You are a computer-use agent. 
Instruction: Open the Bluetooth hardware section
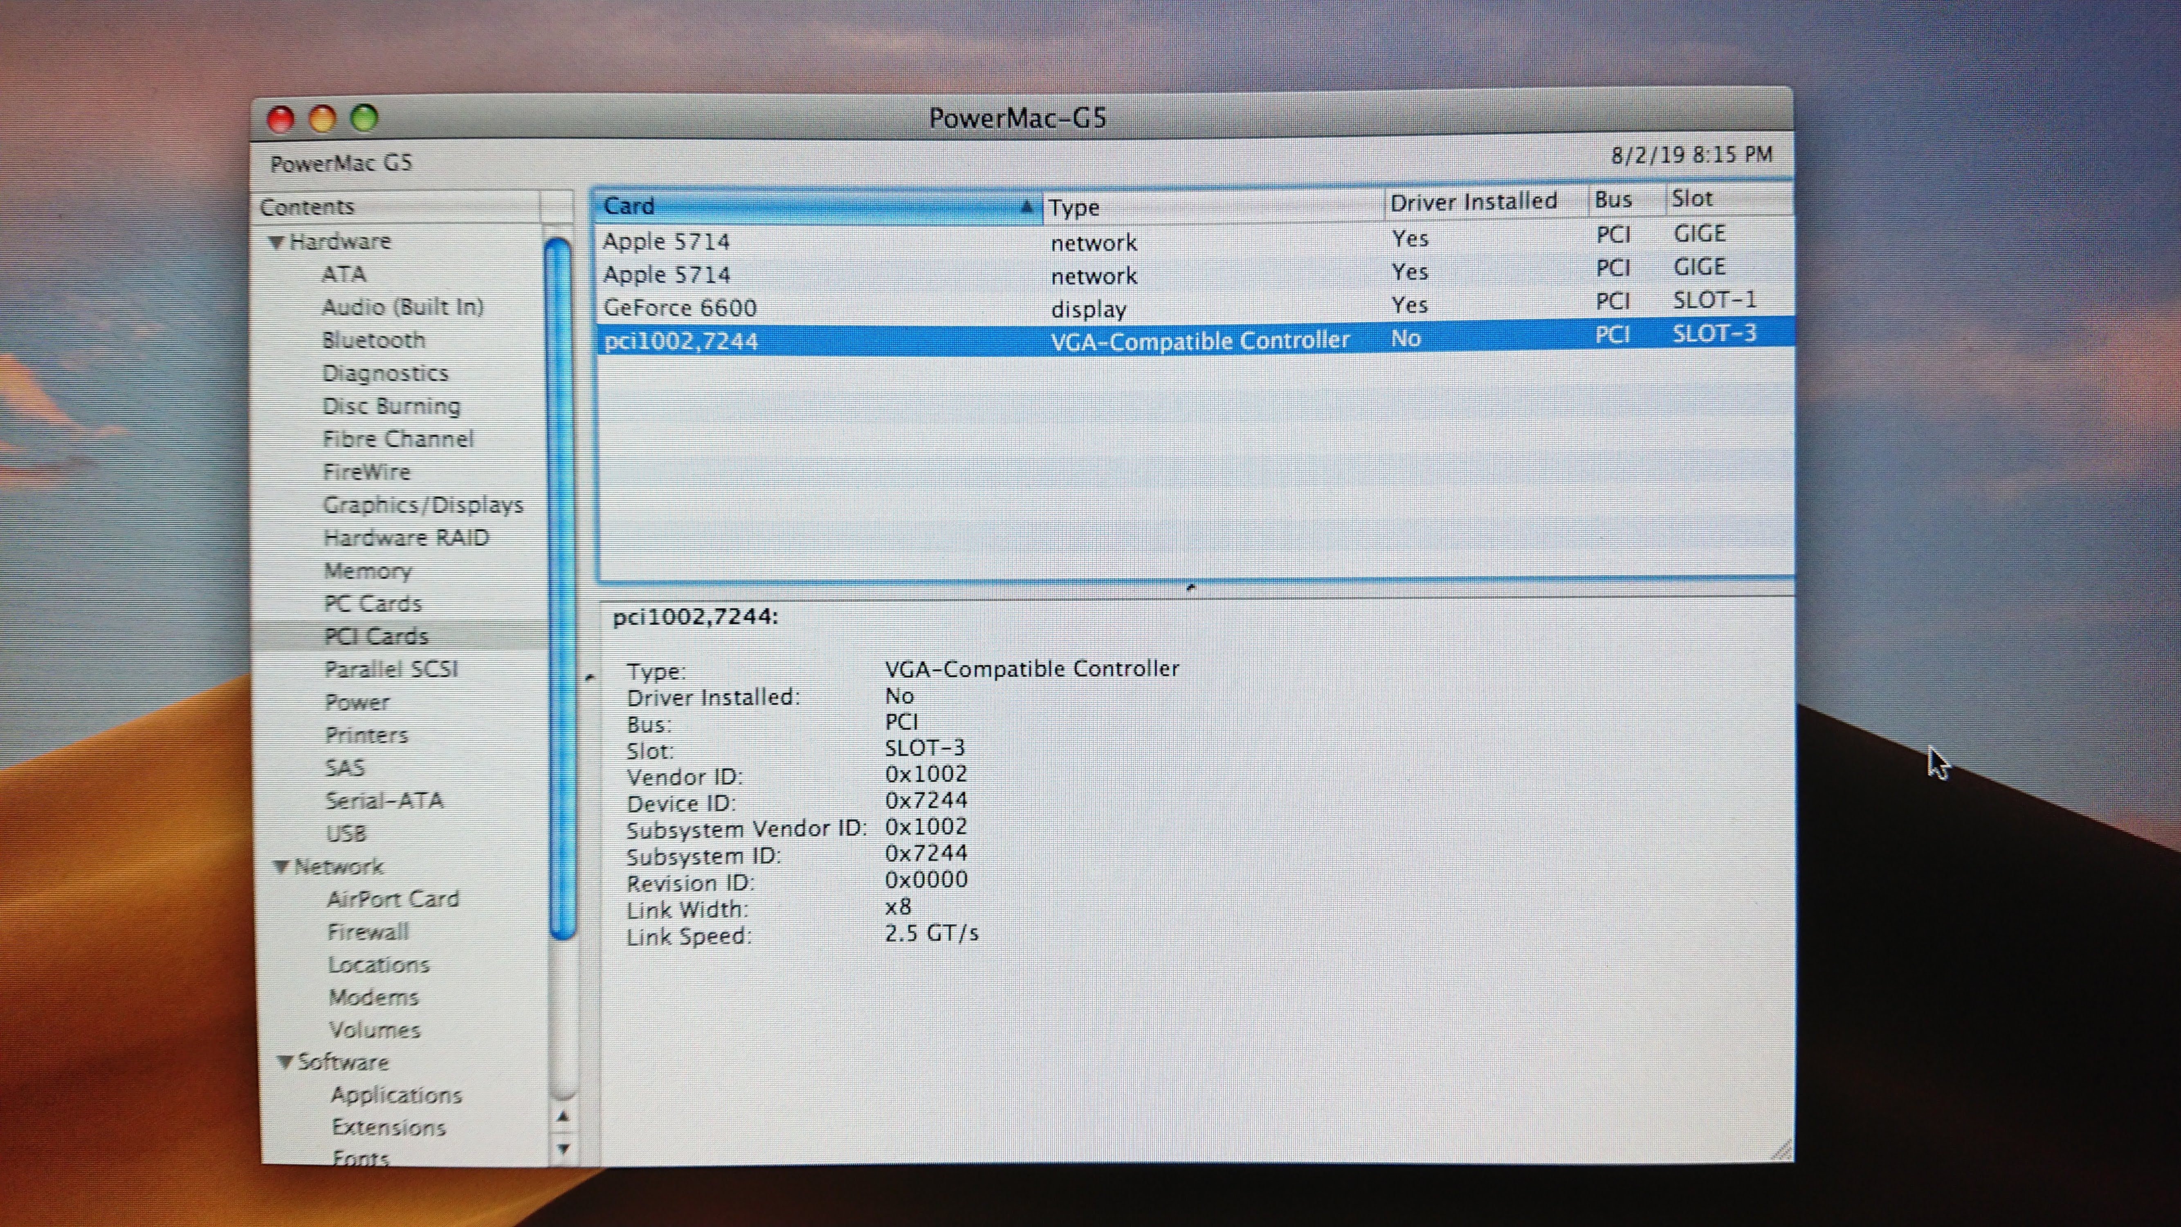pos(373,340)
